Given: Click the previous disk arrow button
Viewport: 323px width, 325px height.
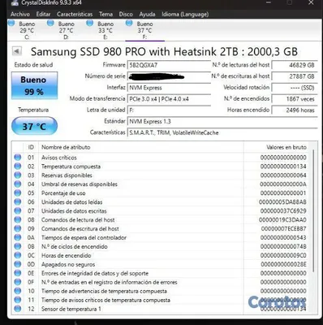Looking at the screenshot, I should coord(17,50).
